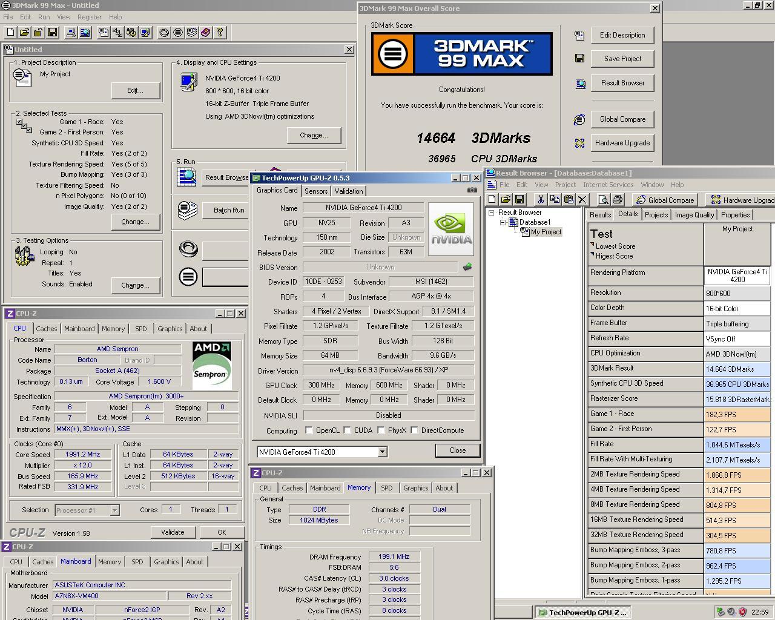Click the computer system info toolbar icon

pyautogui.click(x=71, y=32)
